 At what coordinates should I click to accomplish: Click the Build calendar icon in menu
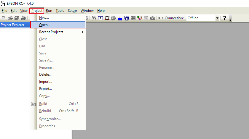point(33,104)
